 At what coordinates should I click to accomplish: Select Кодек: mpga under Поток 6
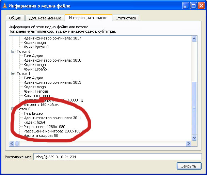[x=35, y=65]
